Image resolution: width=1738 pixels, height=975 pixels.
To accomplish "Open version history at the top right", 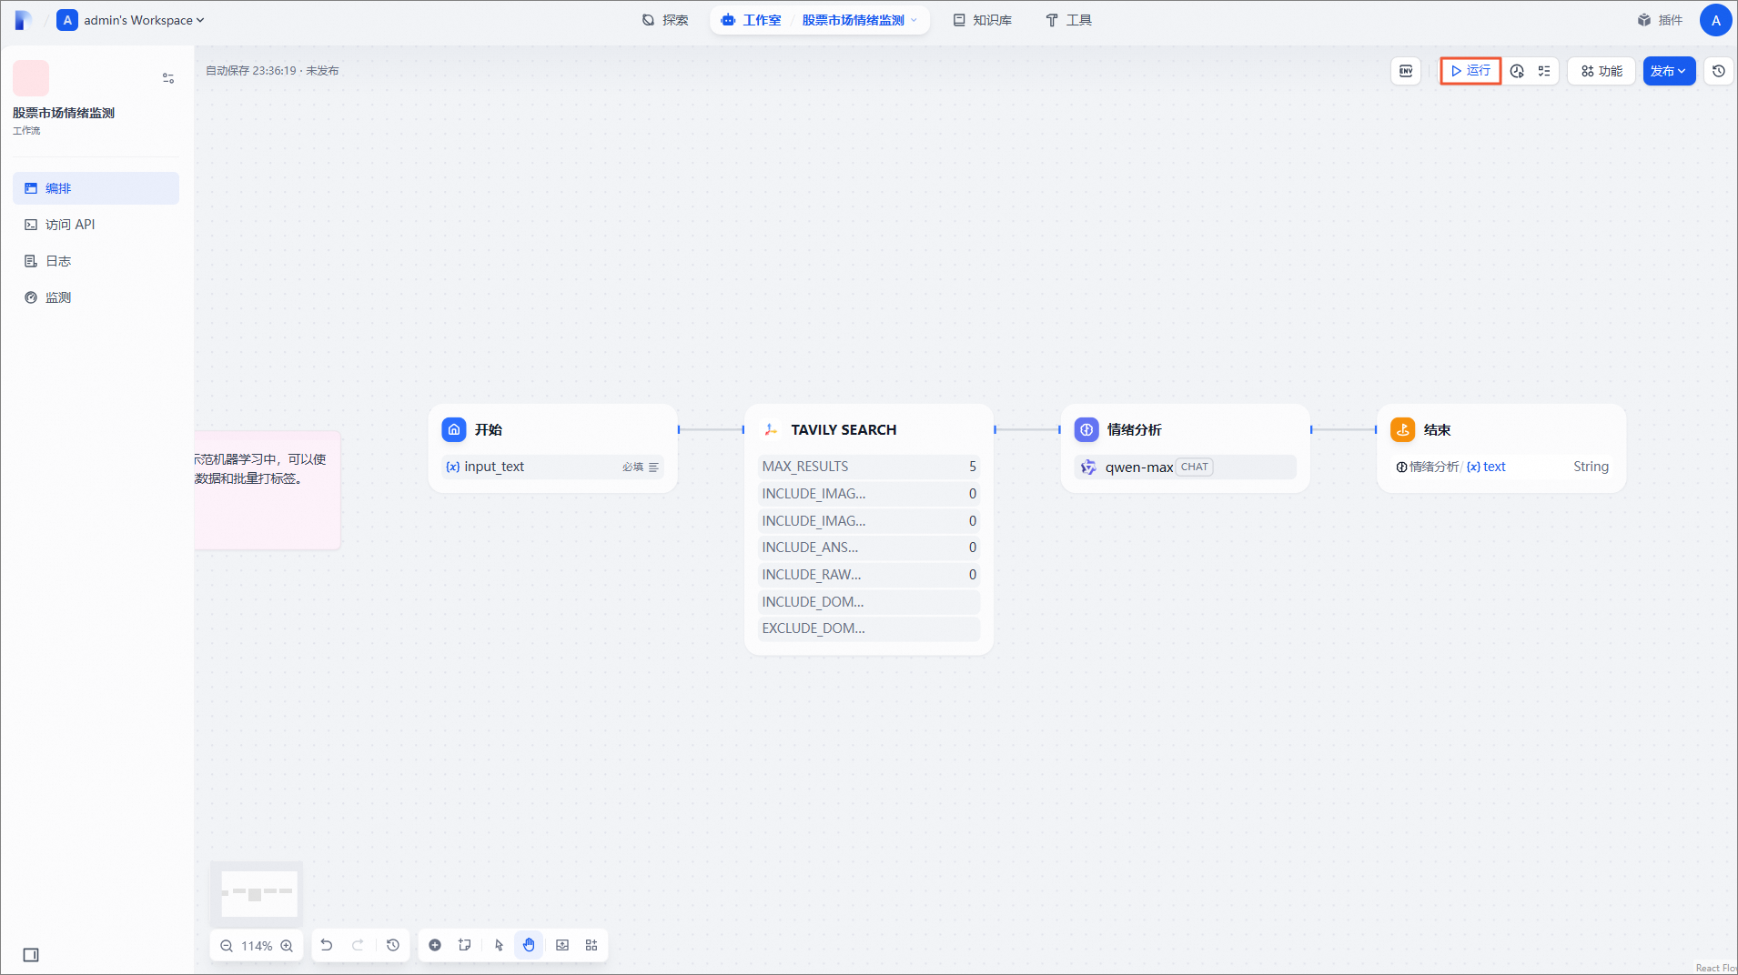I will (x=1718, y=71).
